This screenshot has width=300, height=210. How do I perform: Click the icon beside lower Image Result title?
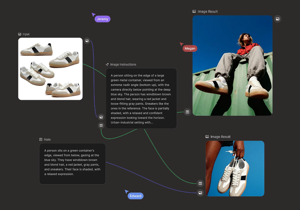207,136
